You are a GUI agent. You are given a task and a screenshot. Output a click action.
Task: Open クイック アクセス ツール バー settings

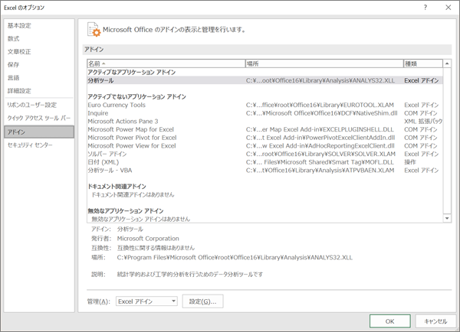(39, 118)
